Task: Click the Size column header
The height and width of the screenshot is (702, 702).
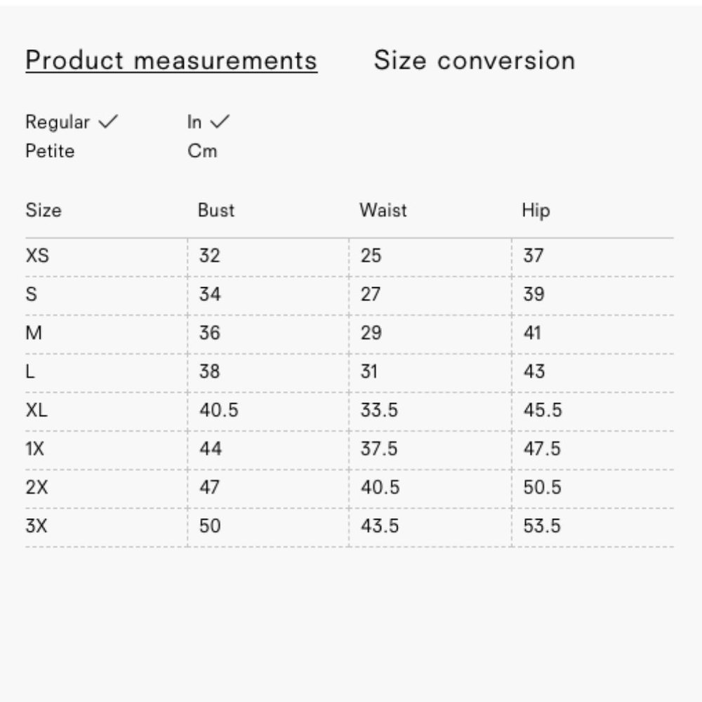Action: [44, 210]
